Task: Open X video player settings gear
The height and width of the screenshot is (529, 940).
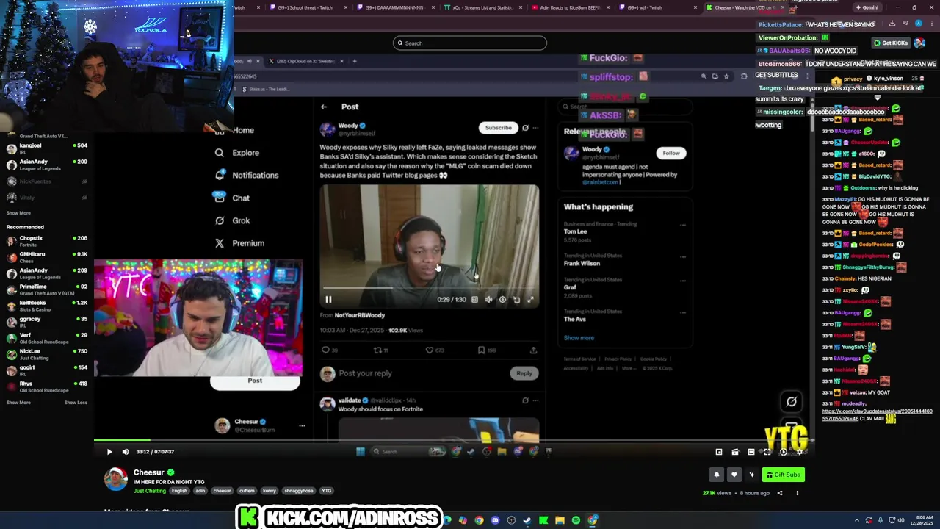Action: point(502,299)
